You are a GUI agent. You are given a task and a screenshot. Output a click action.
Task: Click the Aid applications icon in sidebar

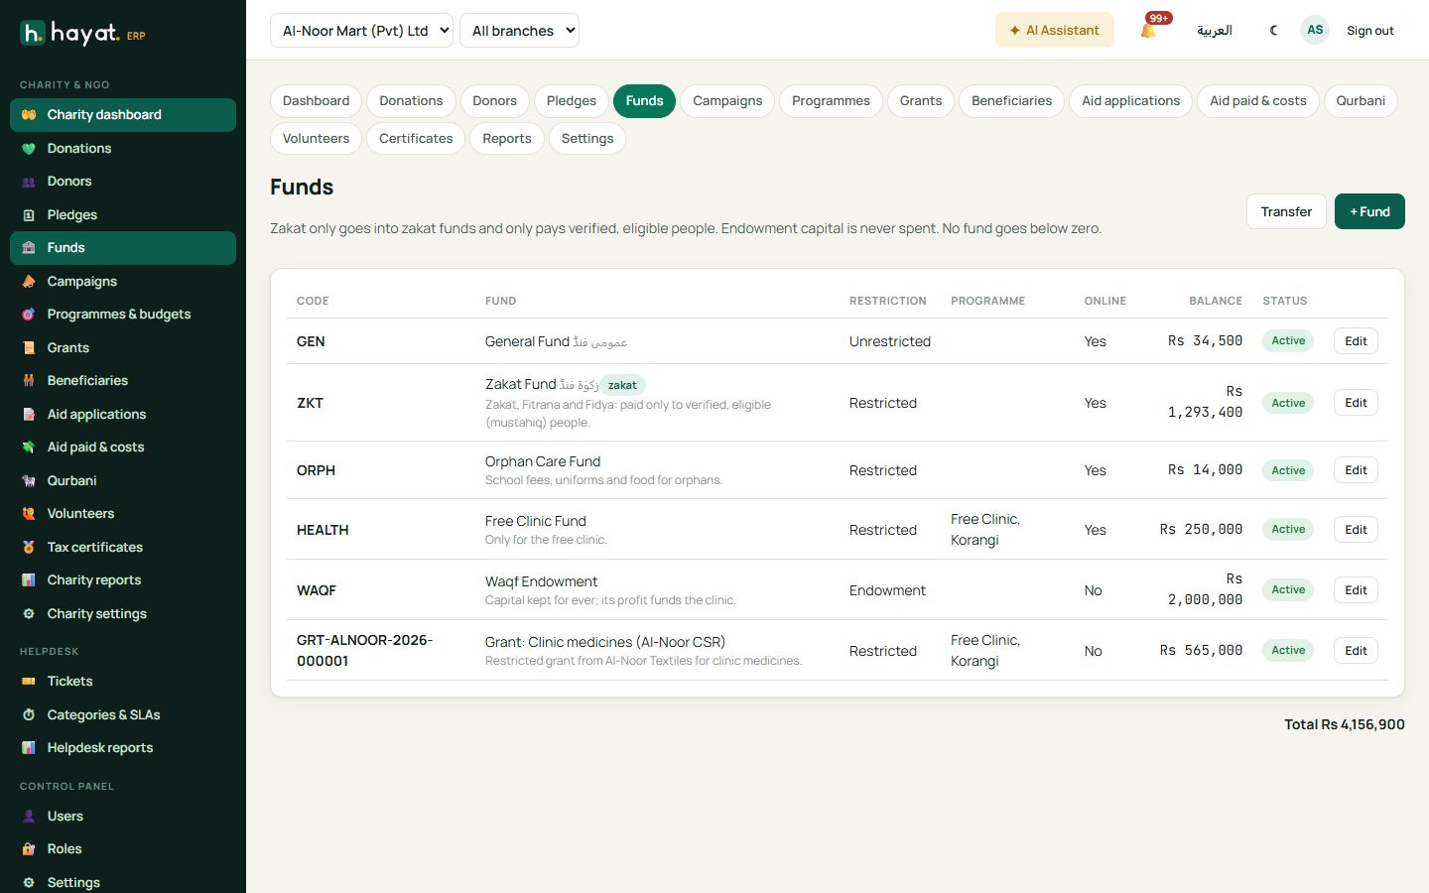click(29, 415)
